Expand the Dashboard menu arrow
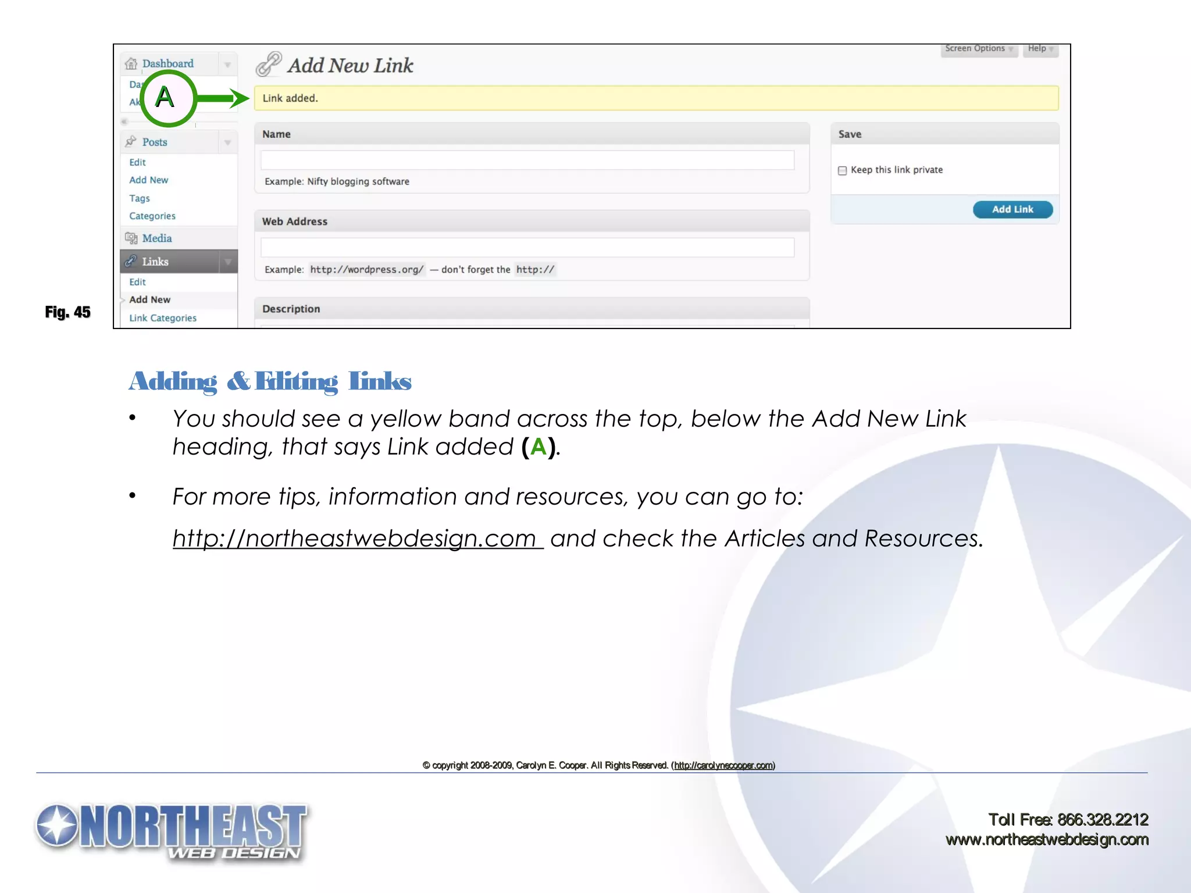The height and width of the screenshot is (893, 1191). coord(227,64)
